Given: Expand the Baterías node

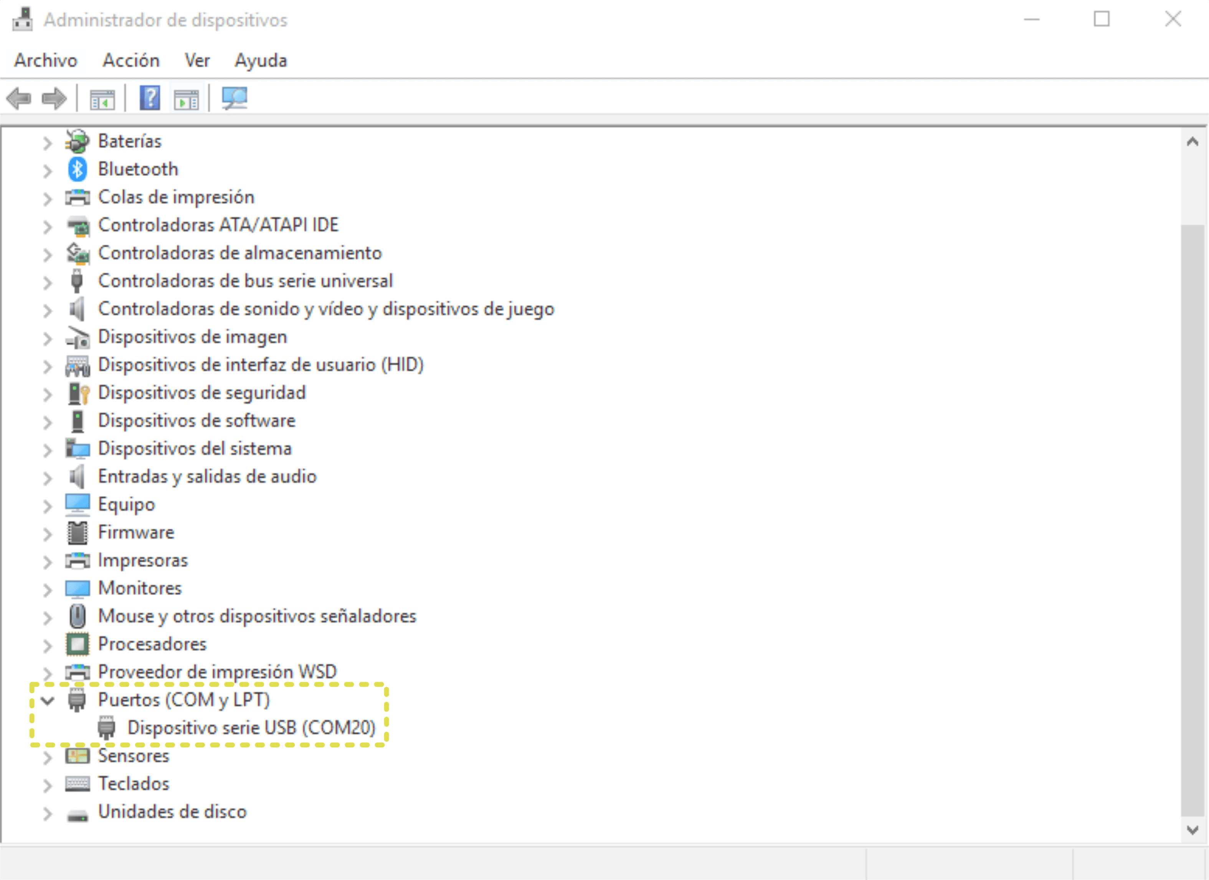Looking at the screenshot, I should click(48, 143).
